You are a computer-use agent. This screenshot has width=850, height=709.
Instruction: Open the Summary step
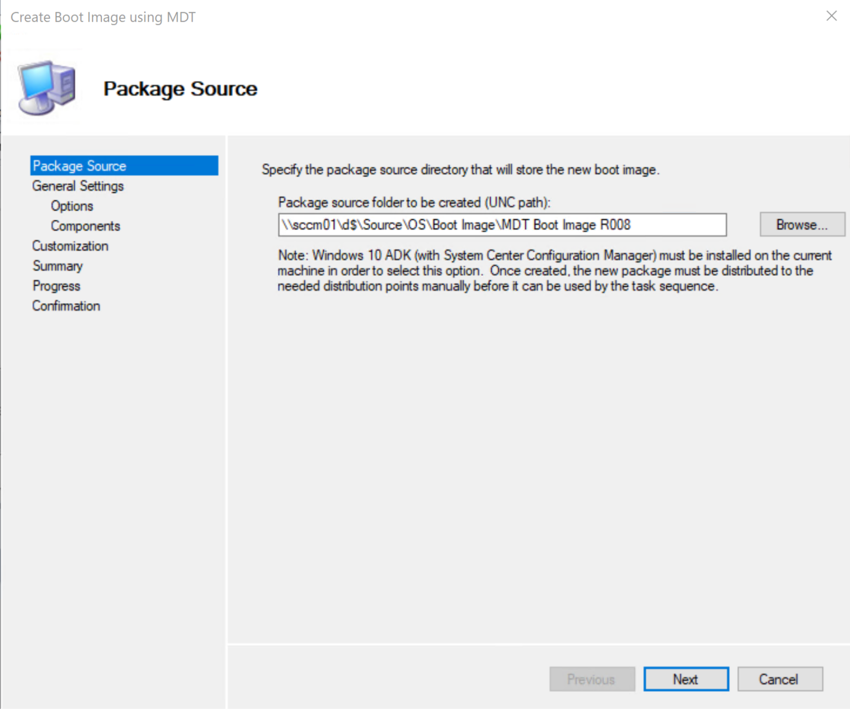pos(58,266)
